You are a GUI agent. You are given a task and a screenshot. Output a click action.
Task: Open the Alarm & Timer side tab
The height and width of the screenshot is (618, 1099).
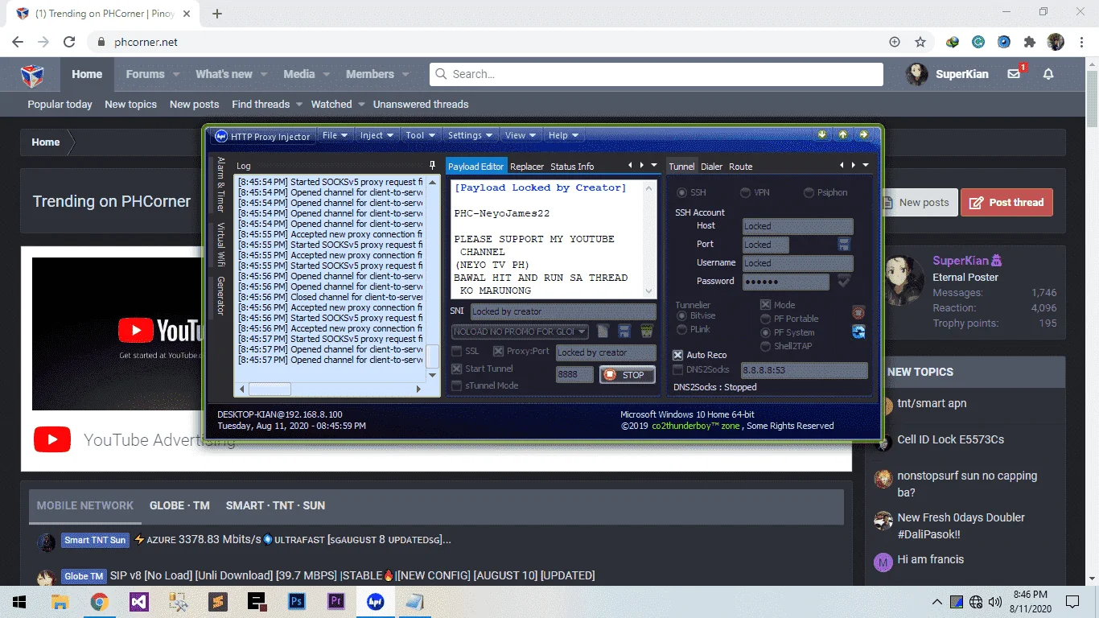click(220, 184)
